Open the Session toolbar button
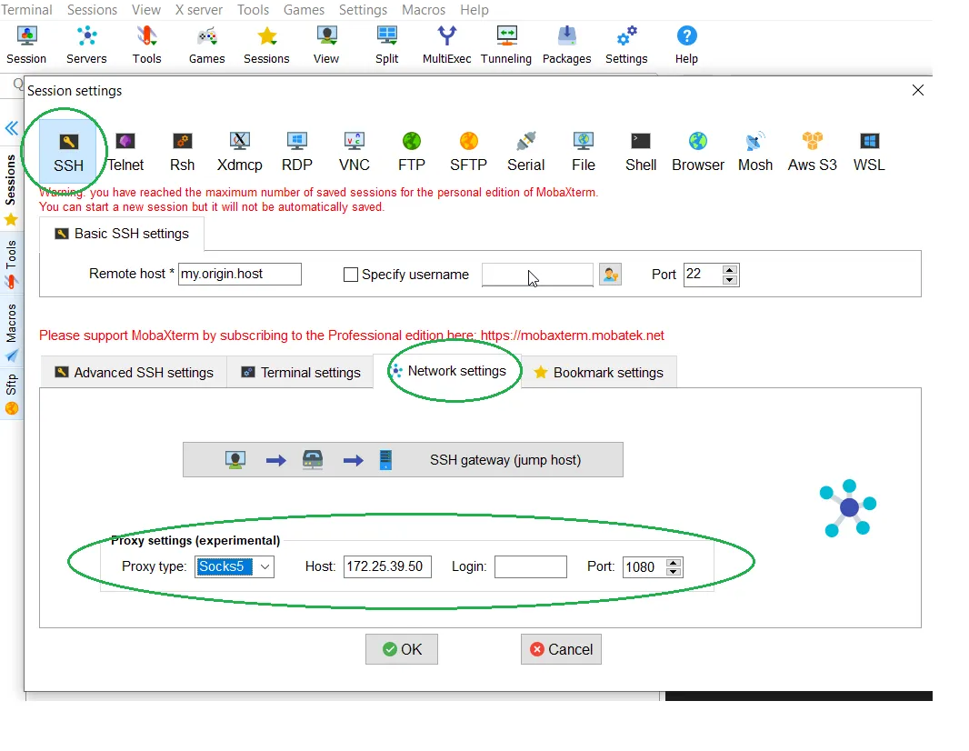 coord(26,45)
